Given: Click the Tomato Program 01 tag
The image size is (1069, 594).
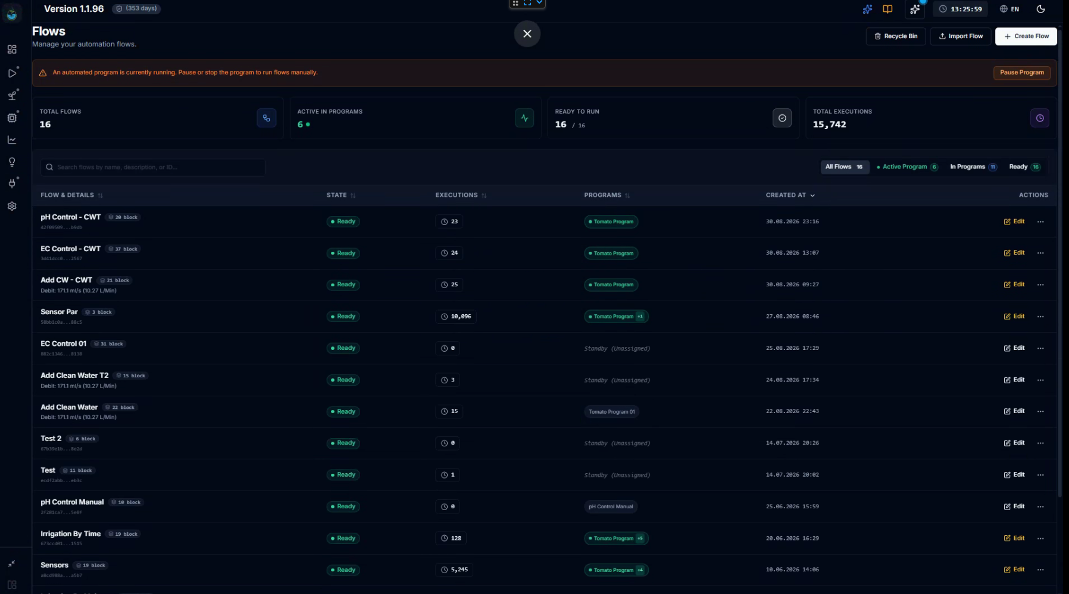Looking at the screenshot, I should (x=612, y=412).
